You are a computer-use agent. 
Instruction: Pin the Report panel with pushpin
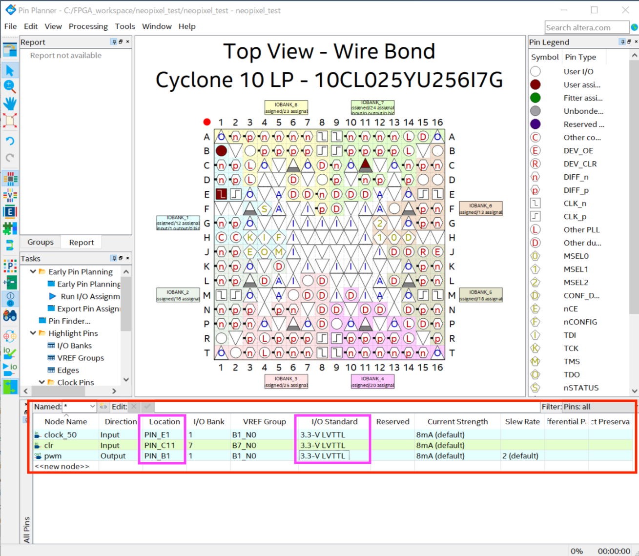(x=114, y=42)
